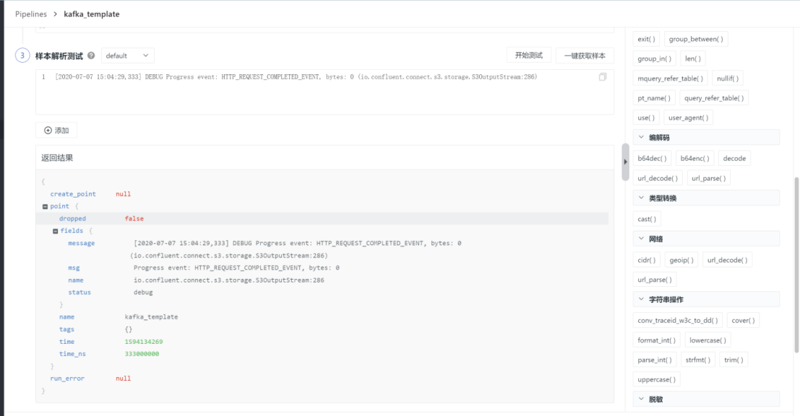Insert the group_between() function
Screen dimensions: 800x416
[696, 39]
